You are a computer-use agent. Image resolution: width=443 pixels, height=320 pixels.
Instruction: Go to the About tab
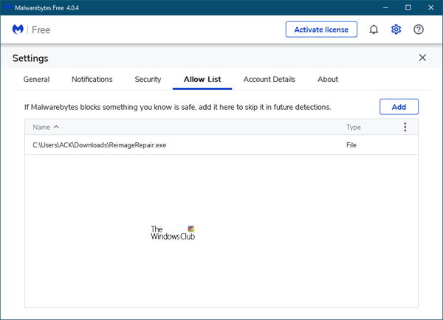click(x=328, y=80)
